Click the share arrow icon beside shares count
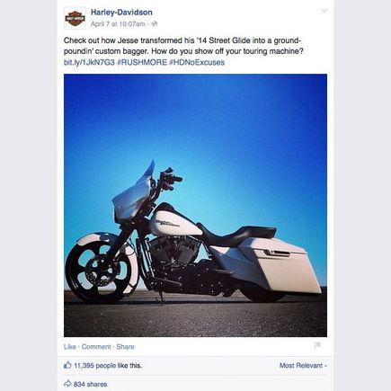The image size is (391, 391). point(67,384)
